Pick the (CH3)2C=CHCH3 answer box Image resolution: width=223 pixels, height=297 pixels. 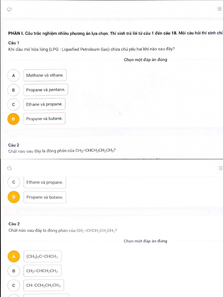pyautogui.click(x=42, y=256)
